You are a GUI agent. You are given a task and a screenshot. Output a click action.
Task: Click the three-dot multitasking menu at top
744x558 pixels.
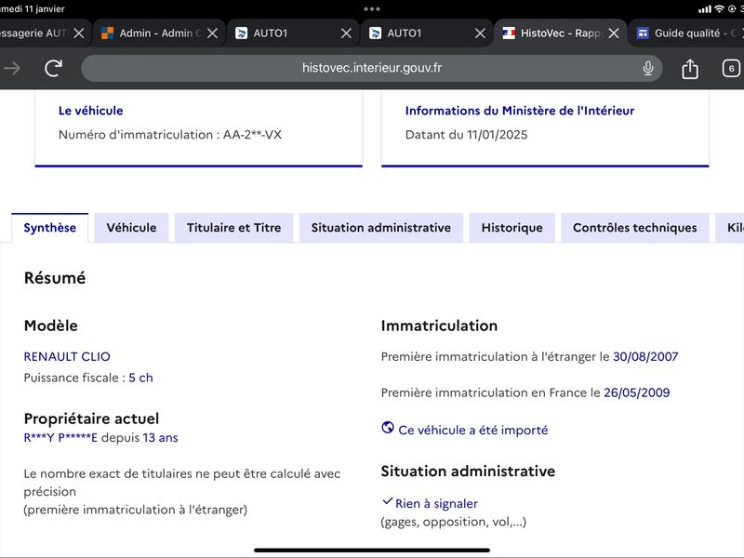pos(371,9)
